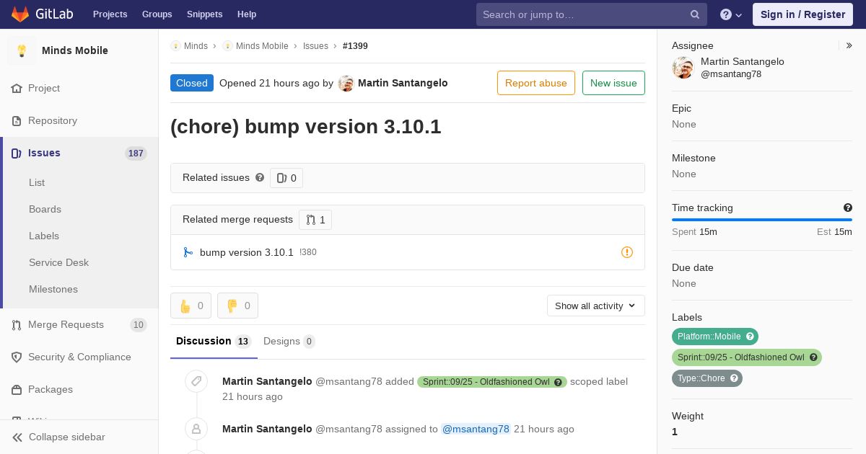Click the Time tracking help icon
The height and width of the screenshot is (454, 866).
pyautogui.click(x=848, y=208)
